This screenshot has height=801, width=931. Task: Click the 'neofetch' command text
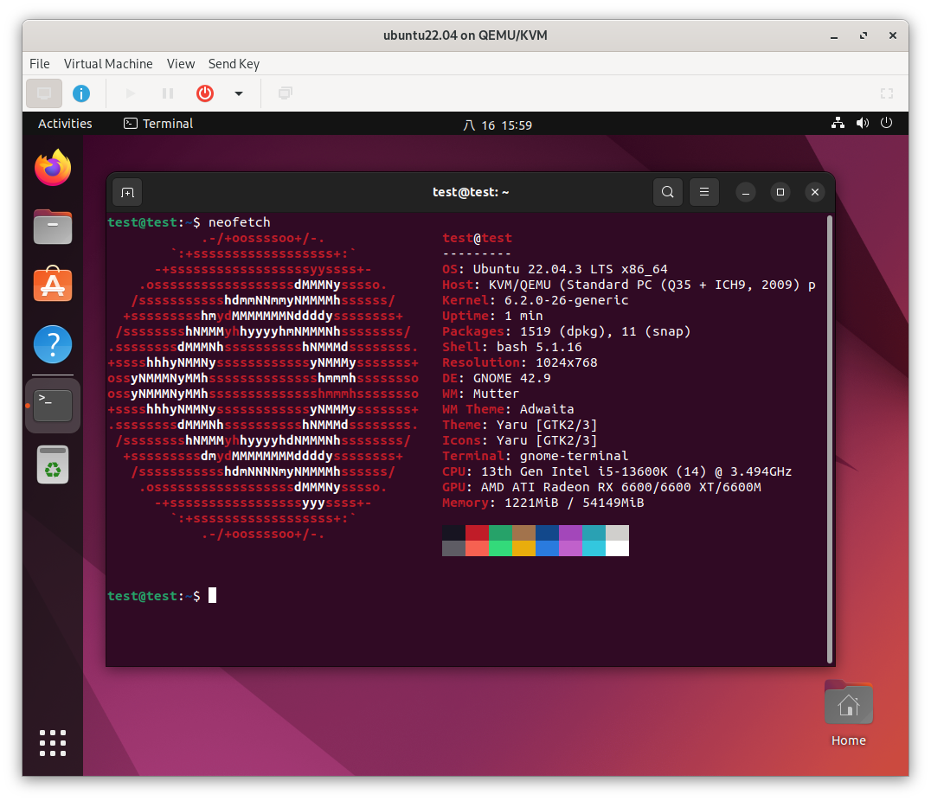[x=240, y=222]
